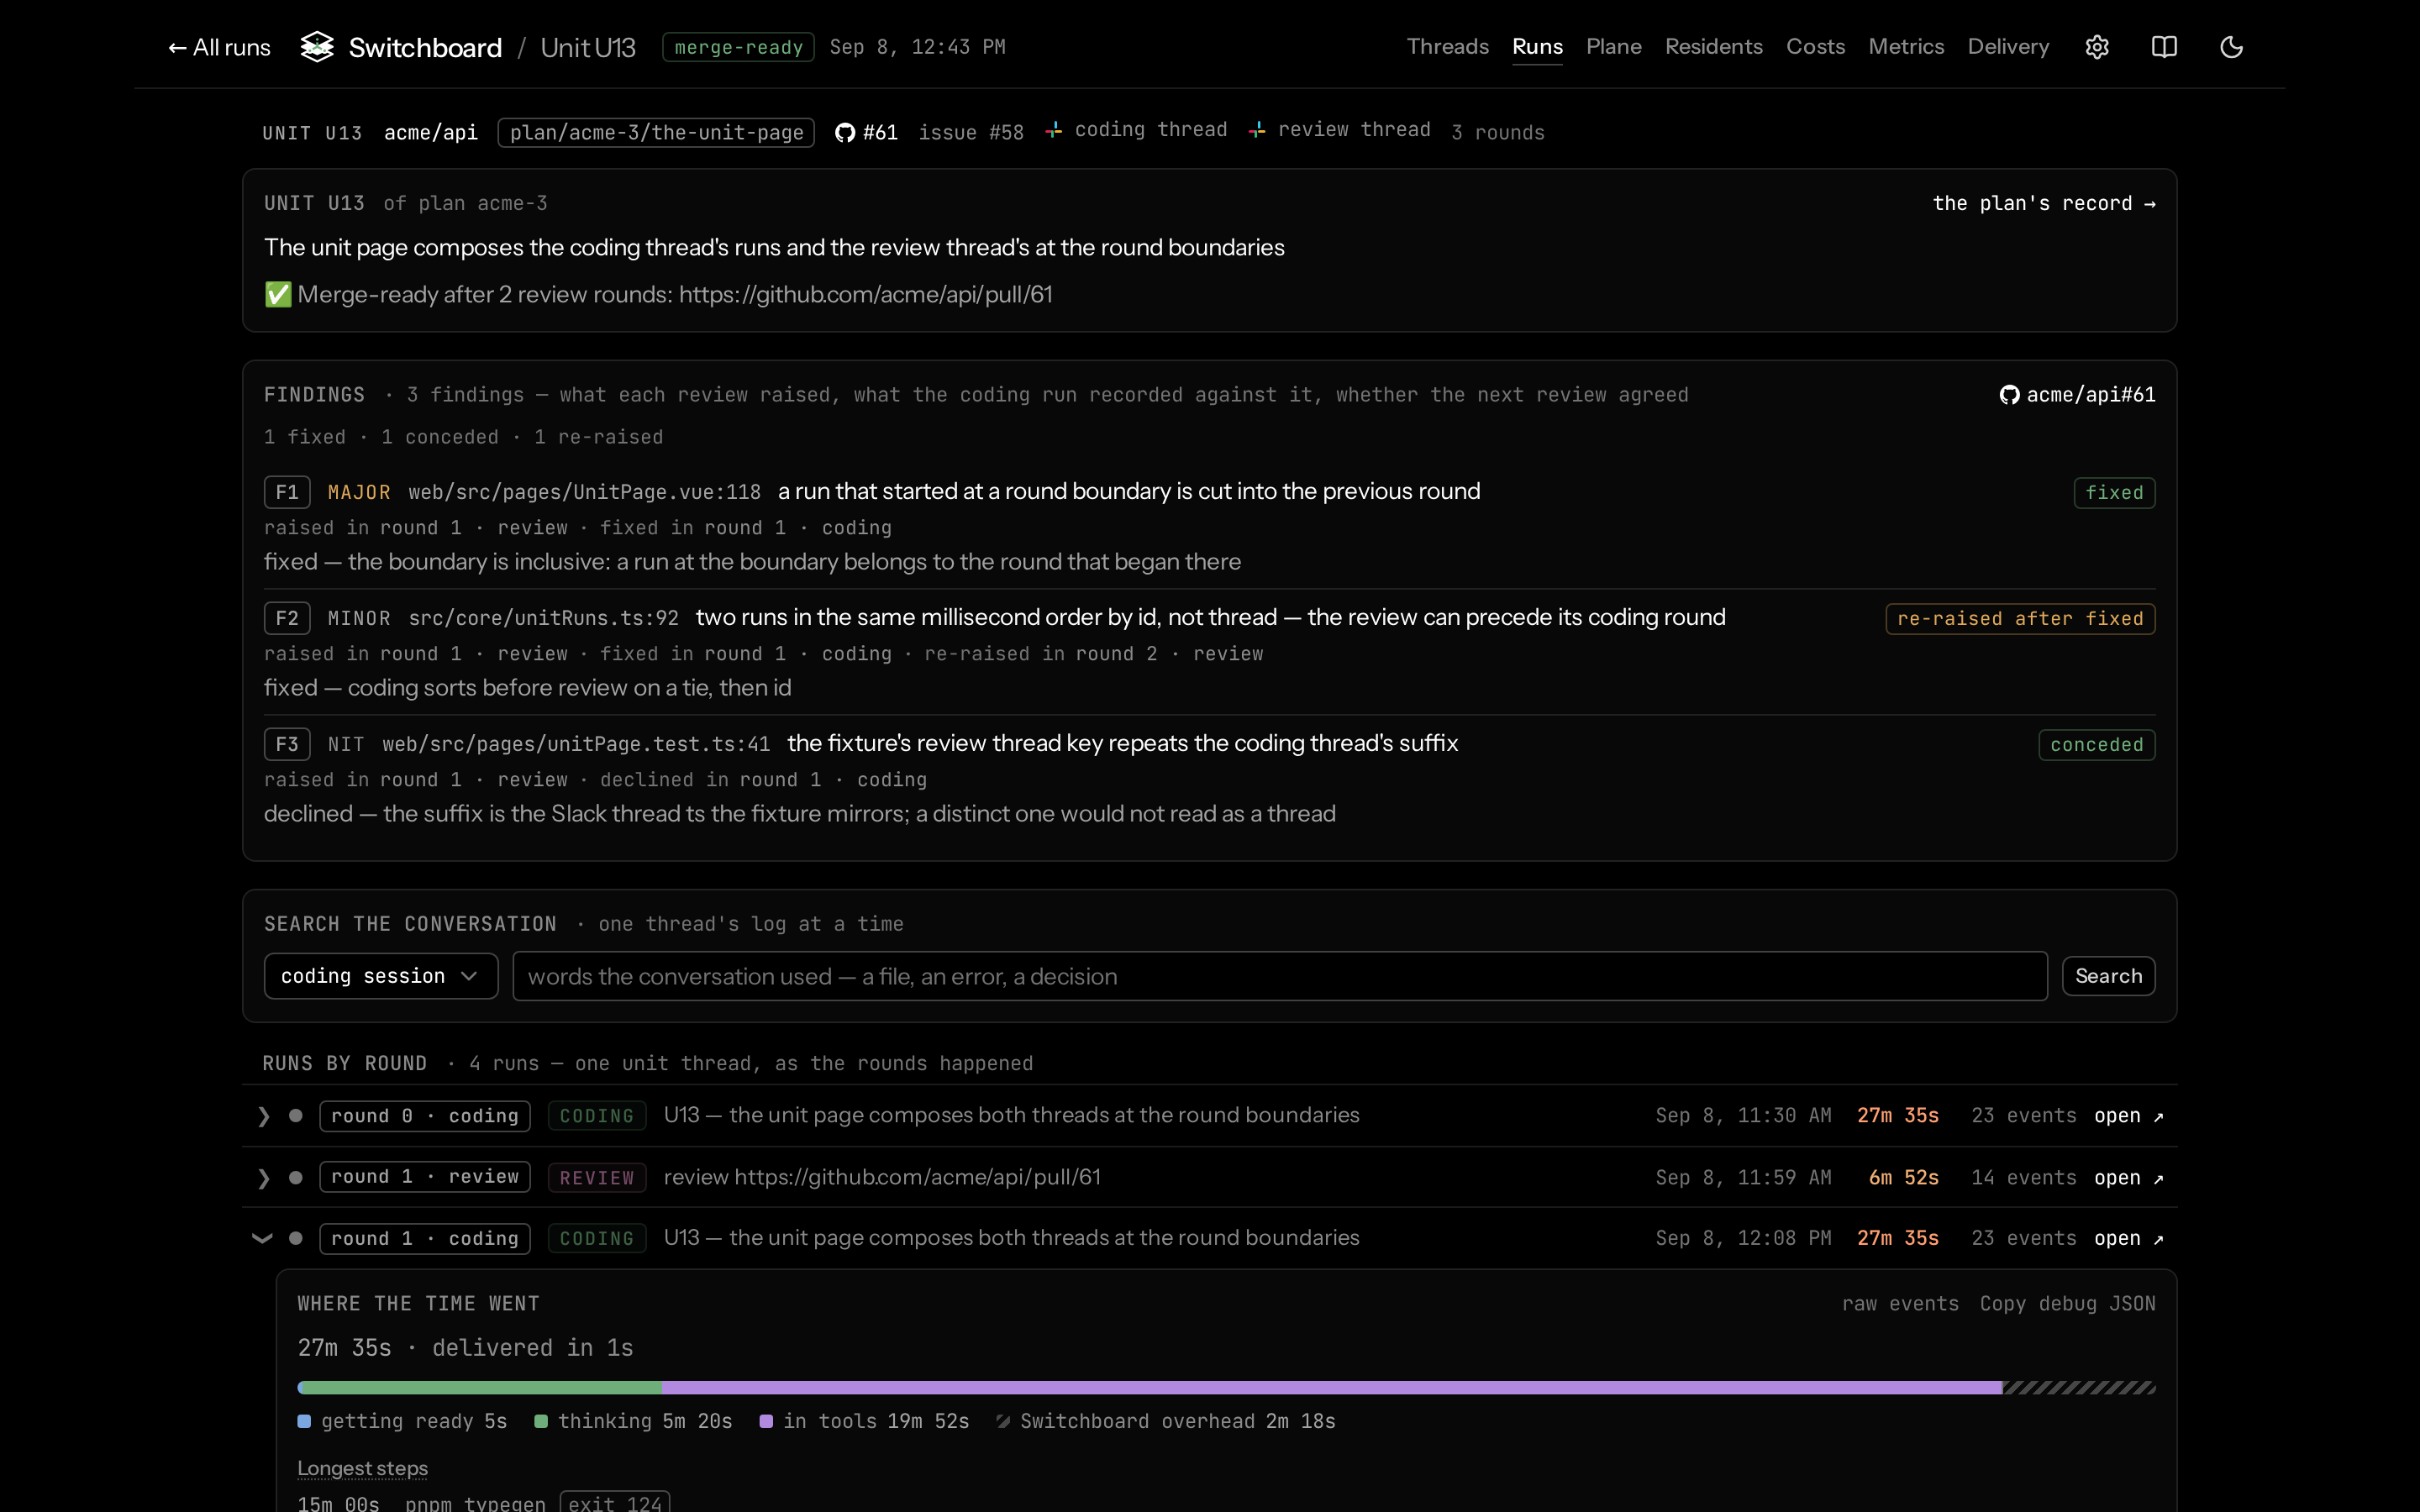Image resolution: width=2420 pixels, height=1512 pixels.
Task: Open the Costs tab
Action: pyautogui.click(x=1815, y=47)
